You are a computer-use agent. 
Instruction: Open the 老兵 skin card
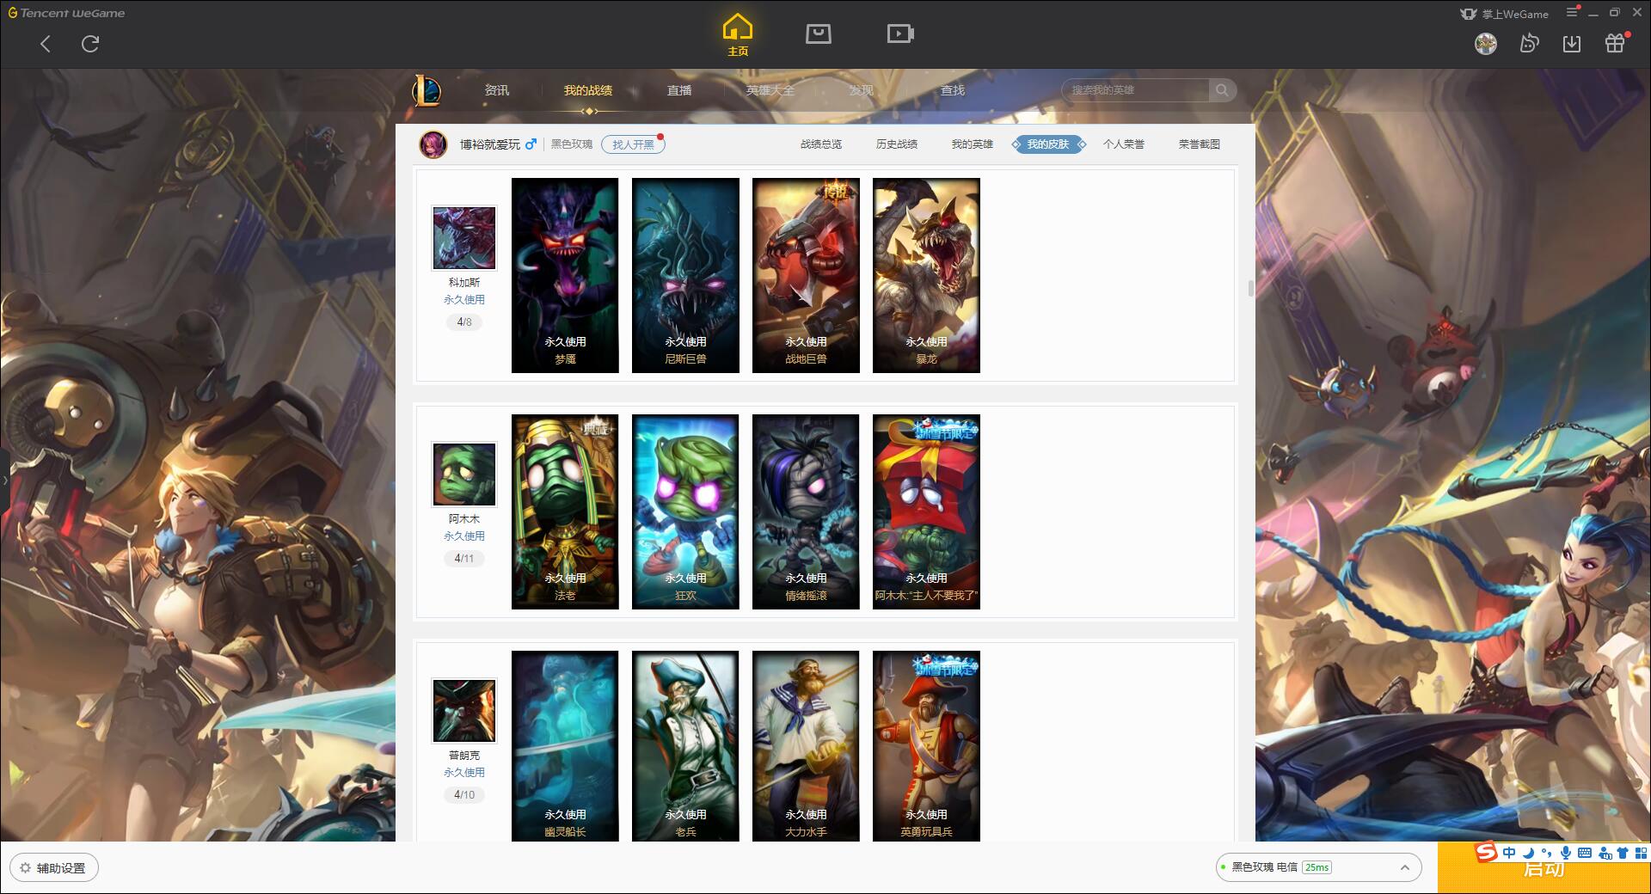pyautogui.click(x=685, y=745)
